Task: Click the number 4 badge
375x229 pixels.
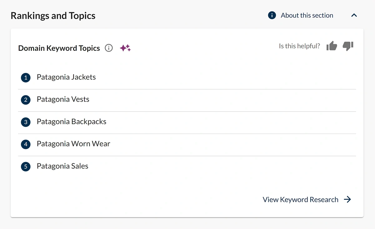Action: pyautogui.click(x=26, y=144)
